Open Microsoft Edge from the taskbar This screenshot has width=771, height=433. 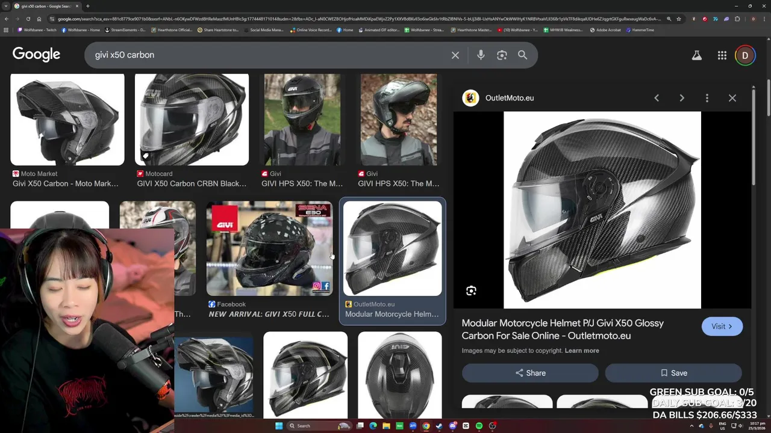(373, 426)
